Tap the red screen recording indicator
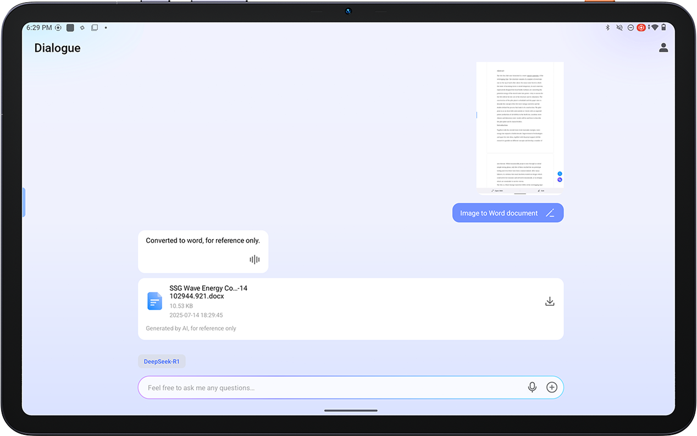 pyautogui.click(x=641, y=27)
